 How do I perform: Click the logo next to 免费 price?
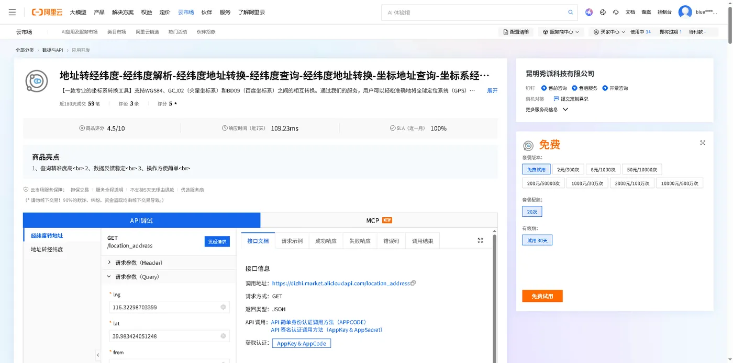pos(529,146)
